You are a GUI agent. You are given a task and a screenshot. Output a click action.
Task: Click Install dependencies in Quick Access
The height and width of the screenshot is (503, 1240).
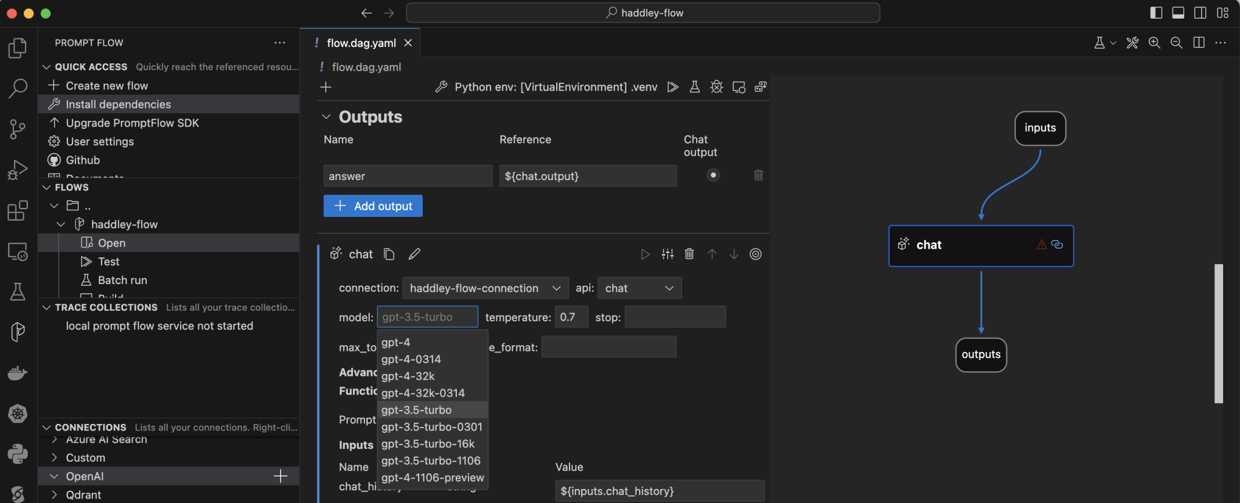click(118, 105)
